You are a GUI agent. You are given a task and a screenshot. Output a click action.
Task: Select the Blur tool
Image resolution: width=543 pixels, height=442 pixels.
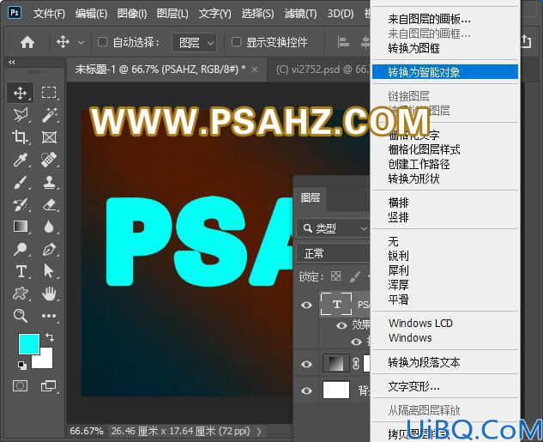pos(49,227)
